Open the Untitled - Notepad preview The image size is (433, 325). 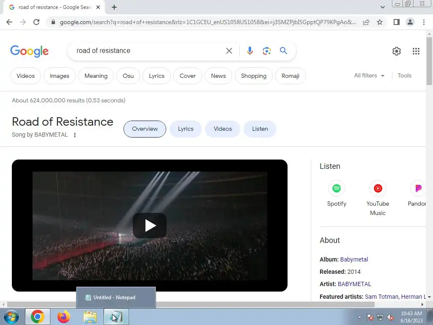coord(116,297)
